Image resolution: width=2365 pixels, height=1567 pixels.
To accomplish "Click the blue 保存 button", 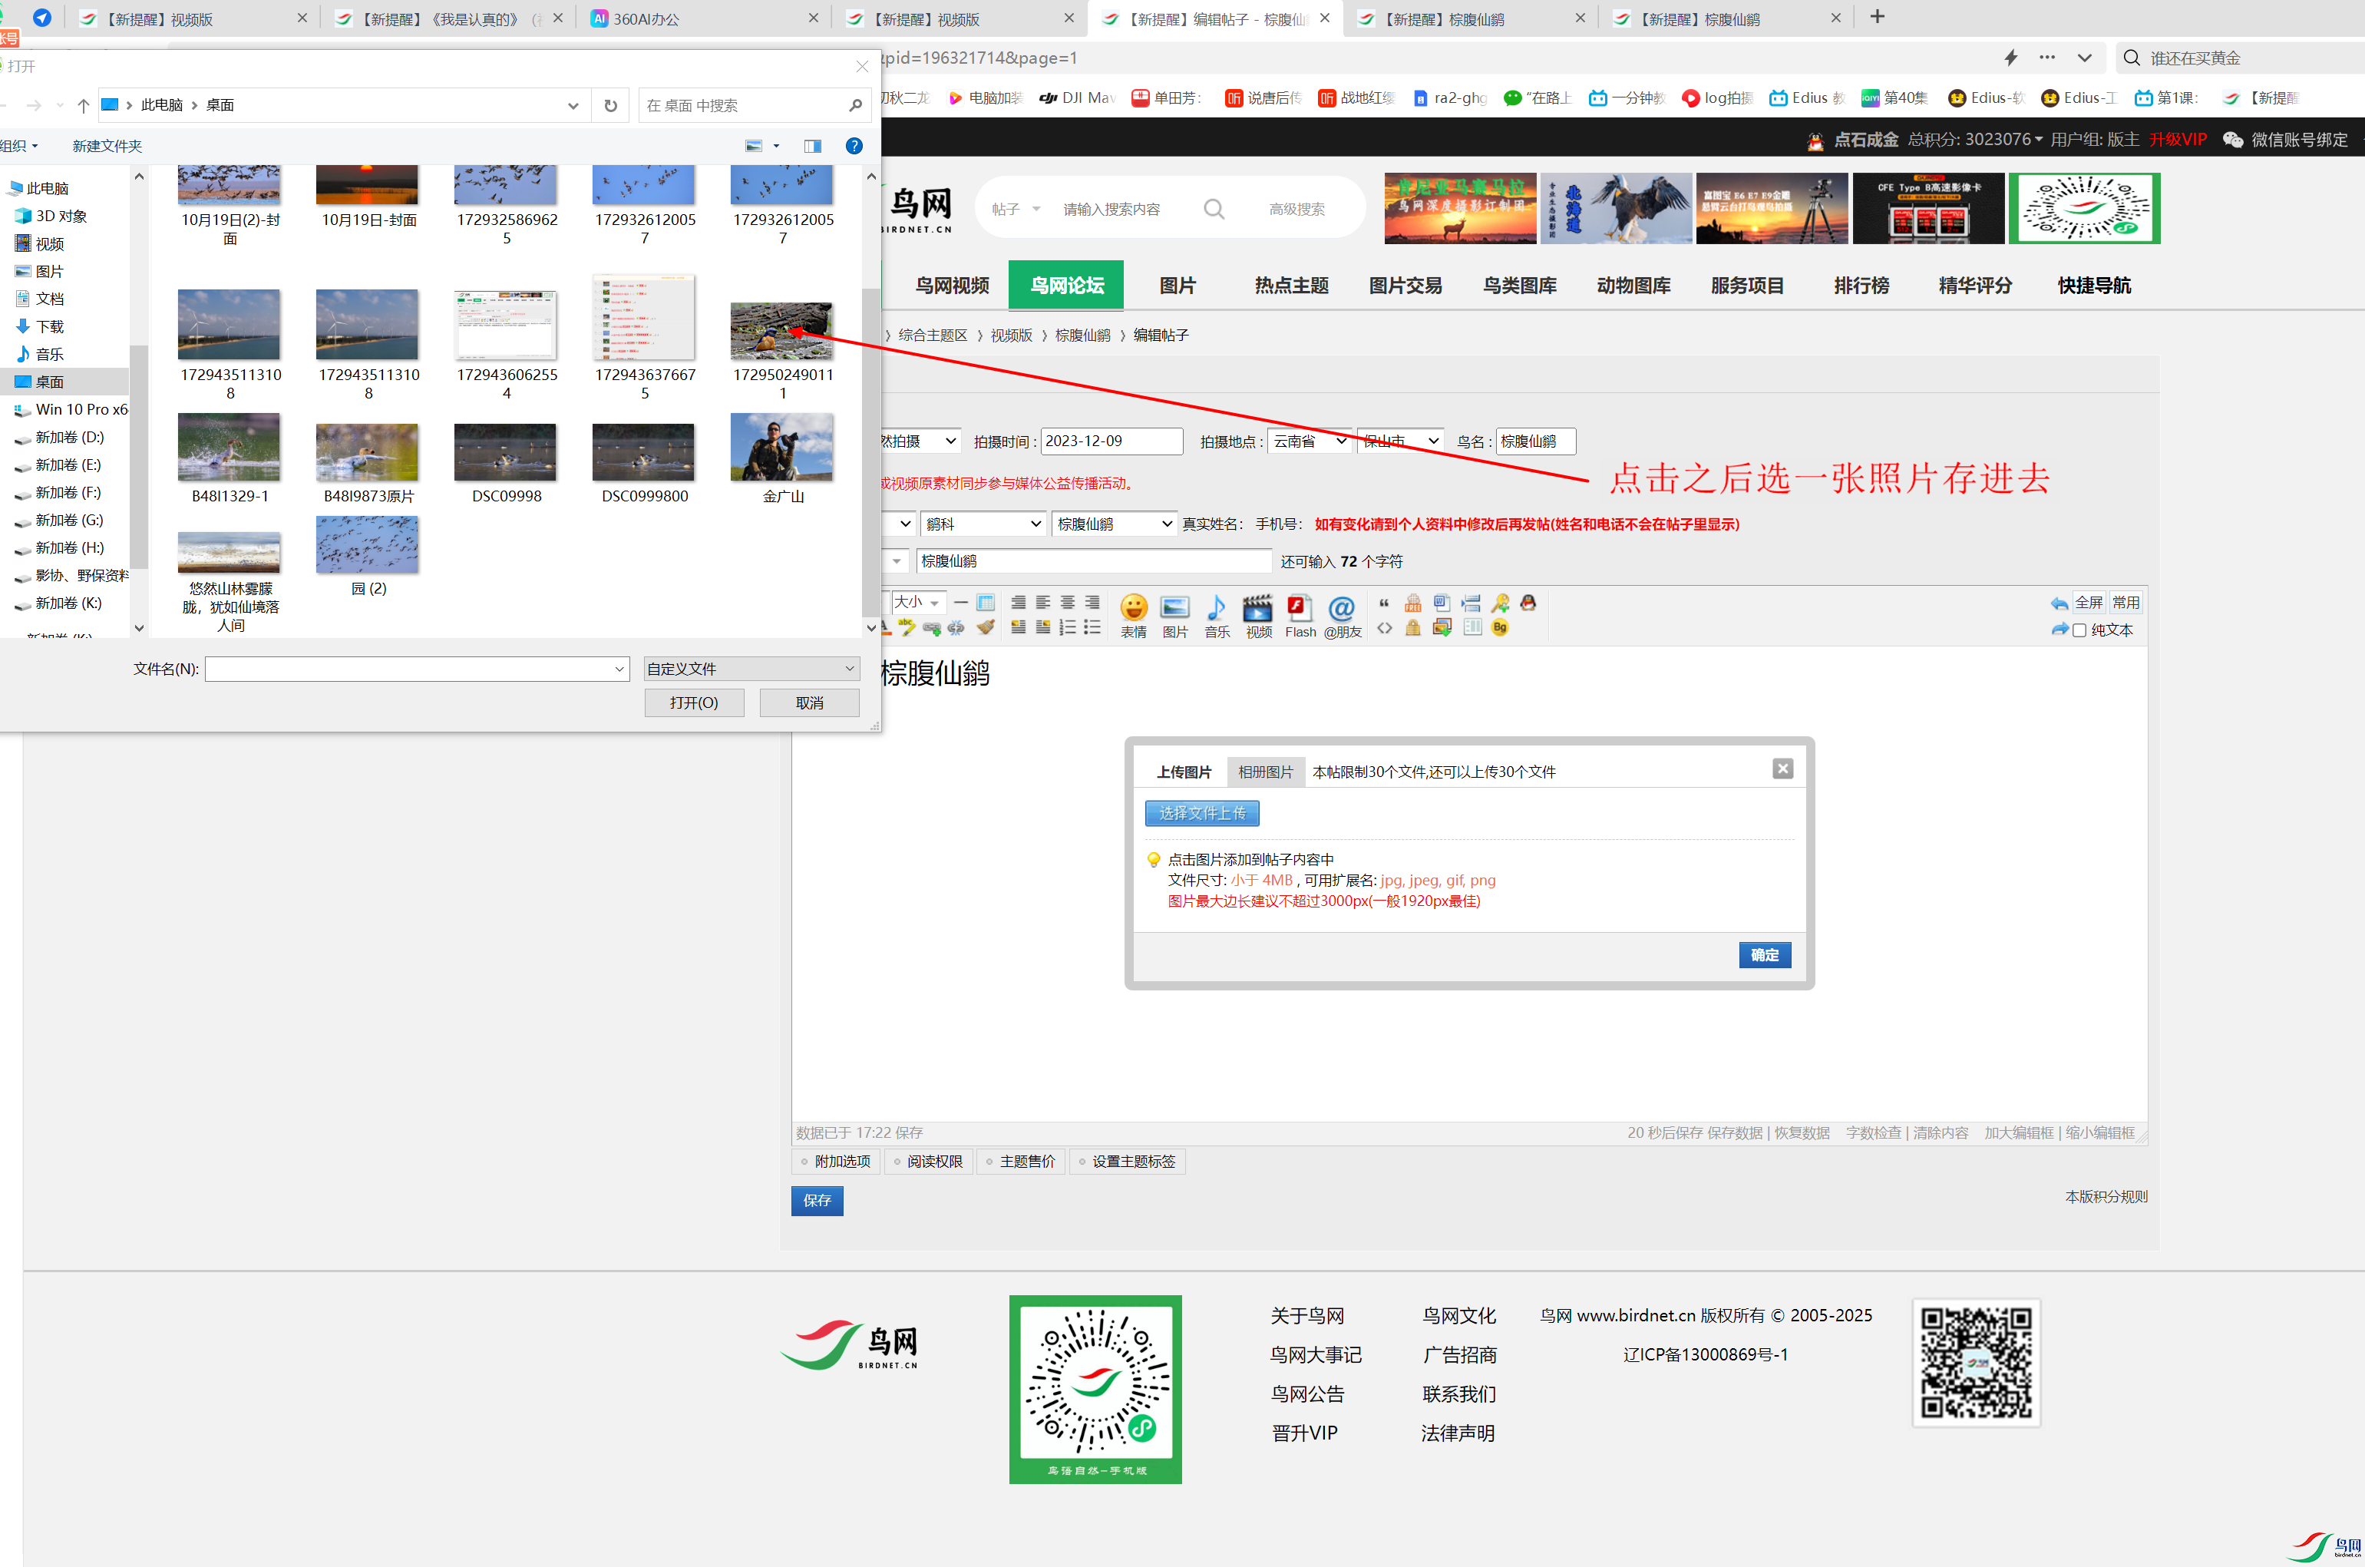I will 816,1200.
